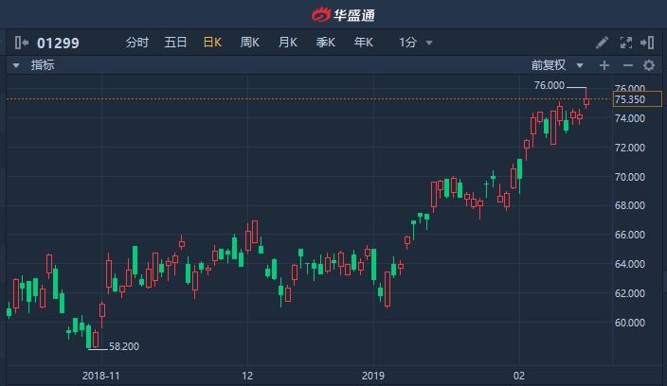Select the 日K daily candlestick view
Image resolution: width=667 pixels, height=386 pixels.
coord(212,43)
